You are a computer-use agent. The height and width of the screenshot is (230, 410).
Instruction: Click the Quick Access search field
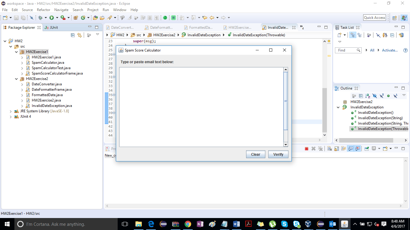(375, 18)
